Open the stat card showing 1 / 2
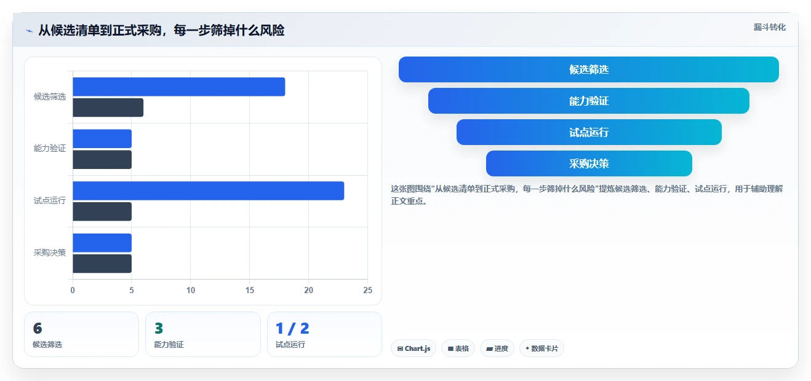This screenshot has width=811, height=381. (x=324, y=334)
